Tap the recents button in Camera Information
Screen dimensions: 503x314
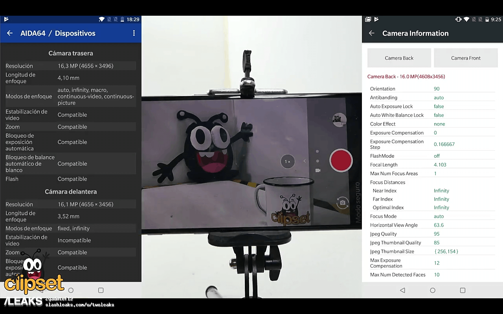(x=463, y=290)
